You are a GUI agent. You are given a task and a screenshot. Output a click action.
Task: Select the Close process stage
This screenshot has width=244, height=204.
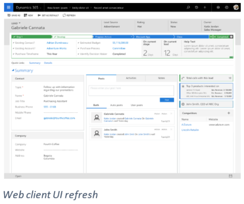click(192, 37)
